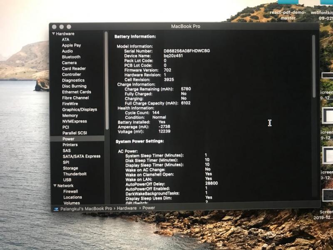Image resolution: width=333 pixels, height=250 pixels.
Task: Select Memory in the sidebar
Action: pyautogui.click(x=70, y=115)
